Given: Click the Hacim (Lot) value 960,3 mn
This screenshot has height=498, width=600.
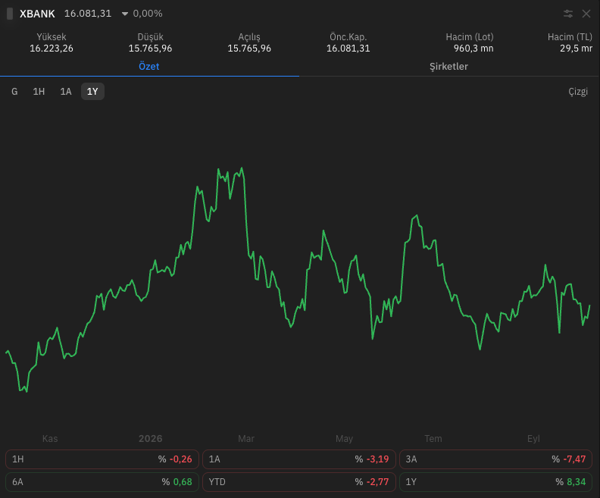Looking at the screenshot, I should click(473, 49).
